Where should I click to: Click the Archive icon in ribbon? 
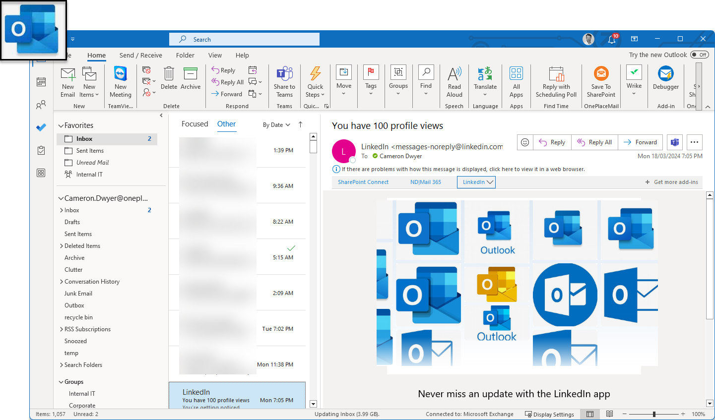pos(191,75)
